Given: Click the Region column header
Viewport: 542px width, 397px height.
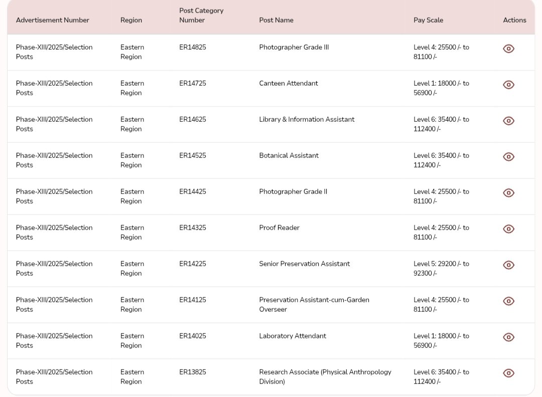Looking at the screenshot, I should click(x=131, y=20).
